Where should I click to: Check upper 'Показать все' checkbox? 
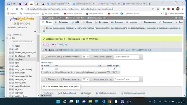pyautogui.click(x=46, y=57)
